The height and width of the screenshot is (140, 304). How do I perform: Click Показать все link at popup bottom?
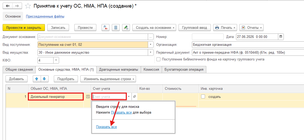click(106, 127)
